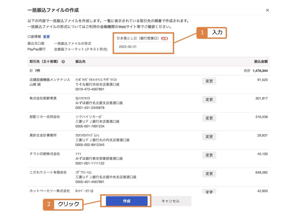Image resolution: width=295 pixels, height=219 pixels.
Task: Click the amount 316,538
Action: 262,117
